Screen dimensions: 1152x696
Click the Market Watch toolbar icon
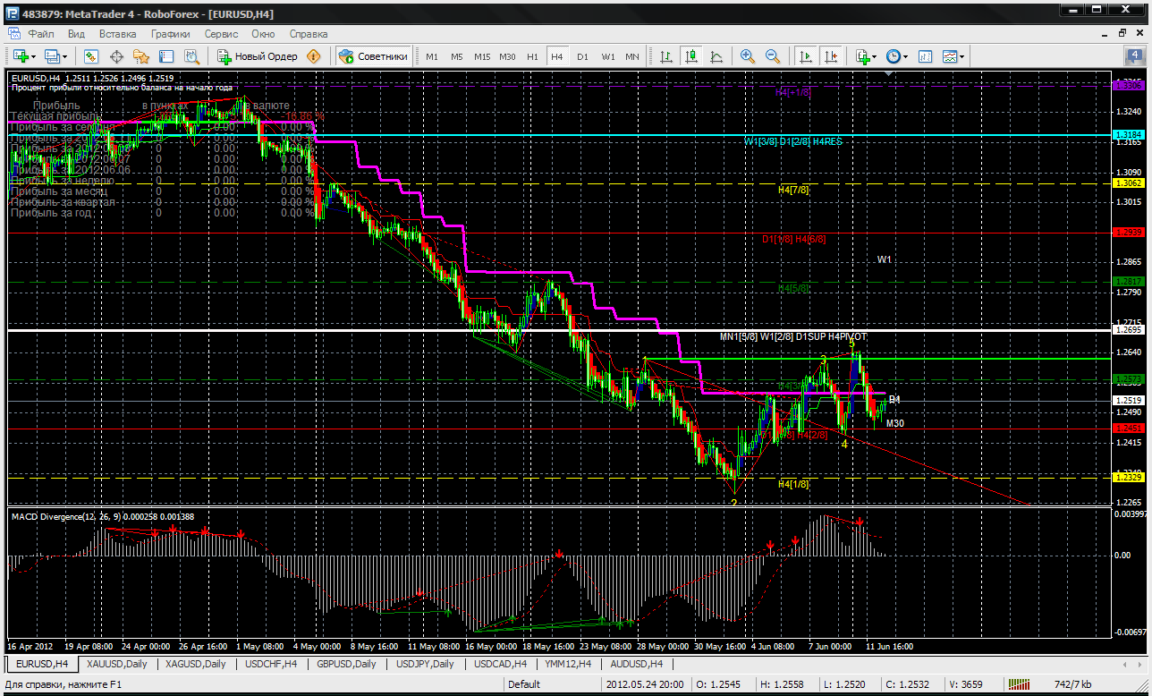tap(91, 56)
